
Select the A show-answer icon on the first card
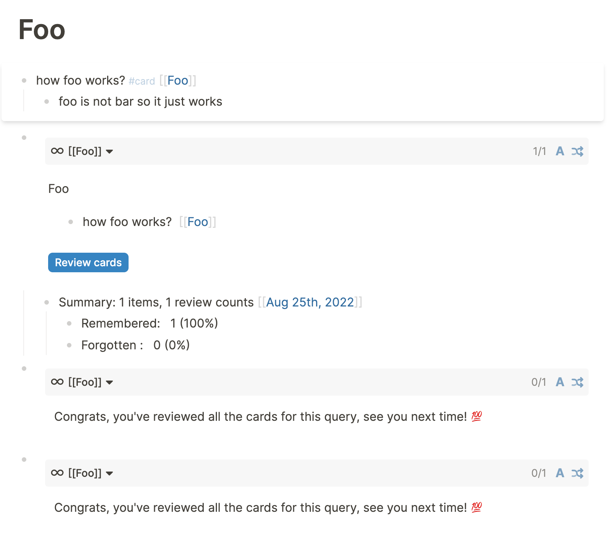click(560, 151)
